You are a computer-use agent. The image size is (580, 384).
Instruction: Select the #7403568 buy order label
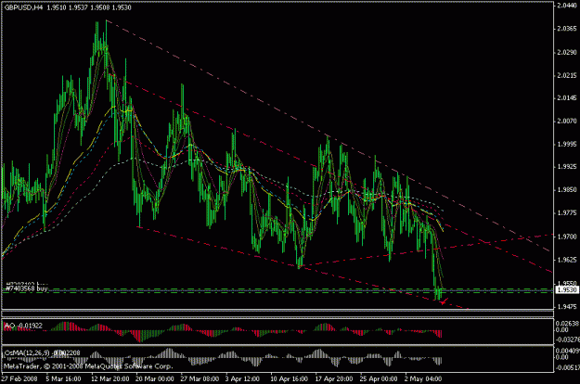[27, 288]
